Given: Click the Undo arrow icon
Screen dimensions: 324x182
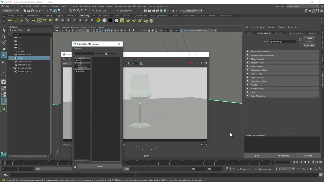Looking at the screenshot, I should [36, 11].
